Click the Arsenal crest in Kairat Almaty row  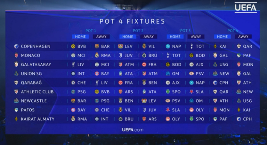[x=144, y=119]
